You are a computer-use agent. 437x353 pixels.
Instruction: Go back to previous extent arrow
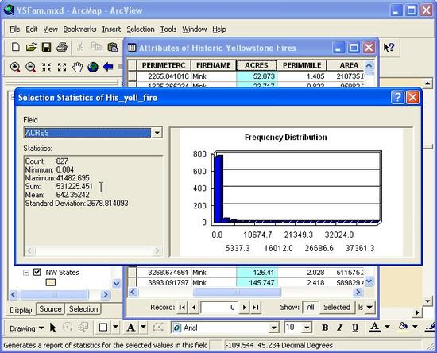pyautogui.click(x=108, y=67)
